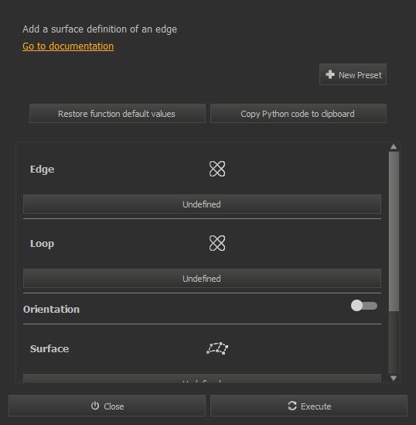Click the Loop selection icon
Viewport: 416px width, 425px height.
click(x=217, y=243)
